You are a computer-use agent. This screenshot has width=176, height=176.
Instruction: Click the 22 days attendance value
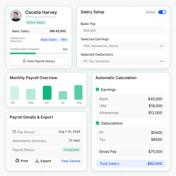point(74,140)
